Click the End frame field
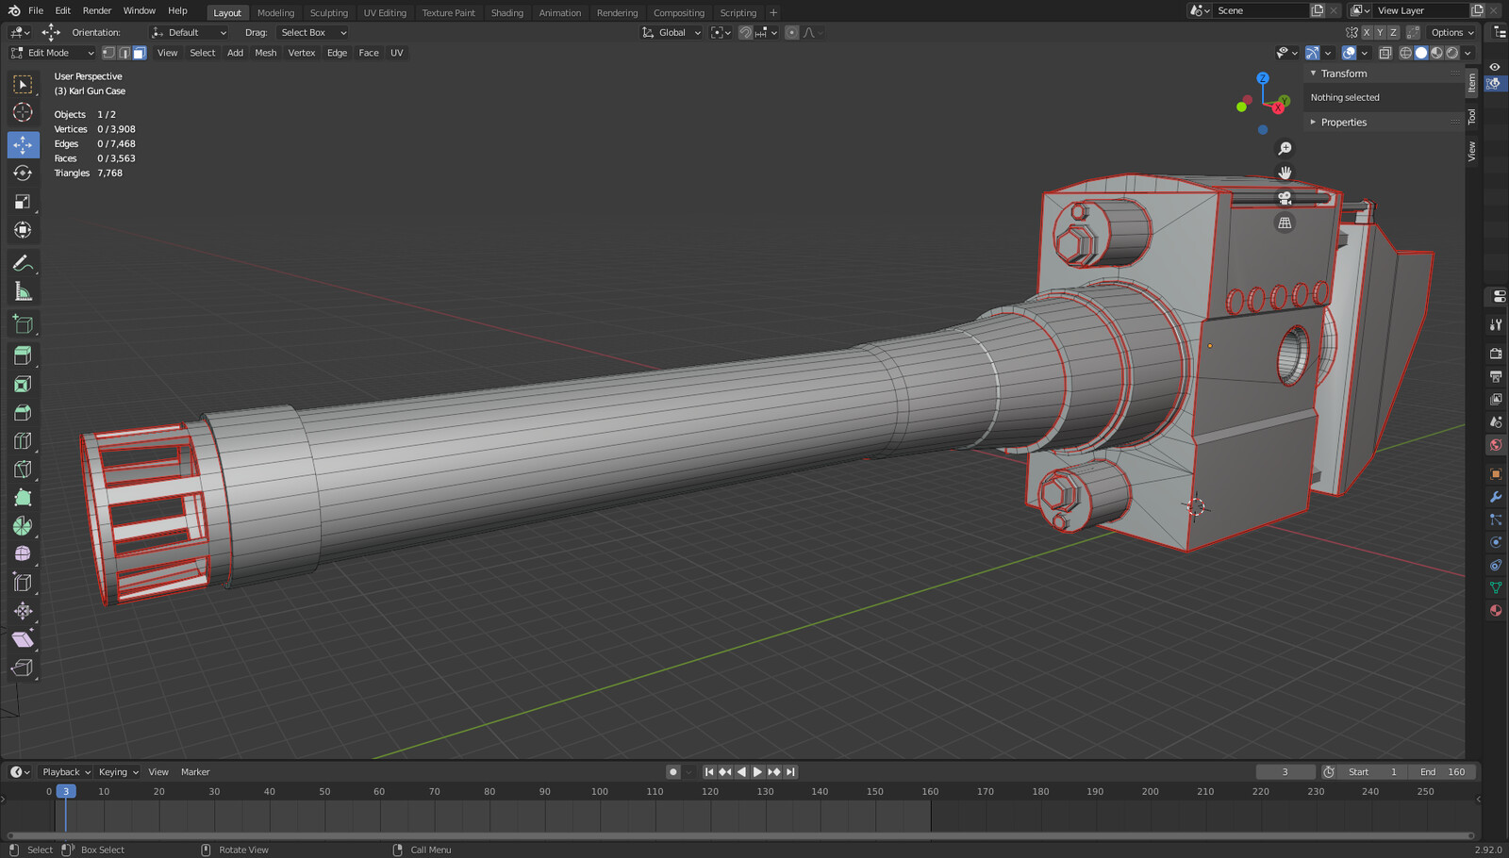Screen dimensions: 1509x858 (x=1443, y=772)
